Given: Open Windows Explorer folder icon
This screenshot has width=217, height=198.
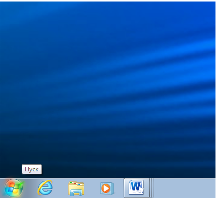Looking at the screenshot, I should point(76,188).
